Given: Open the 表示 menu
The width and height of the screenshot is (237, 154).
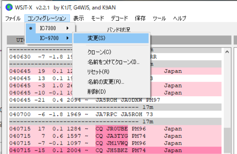Looking at the screenshot, I should pyautogui.click(x=79, y=18).
